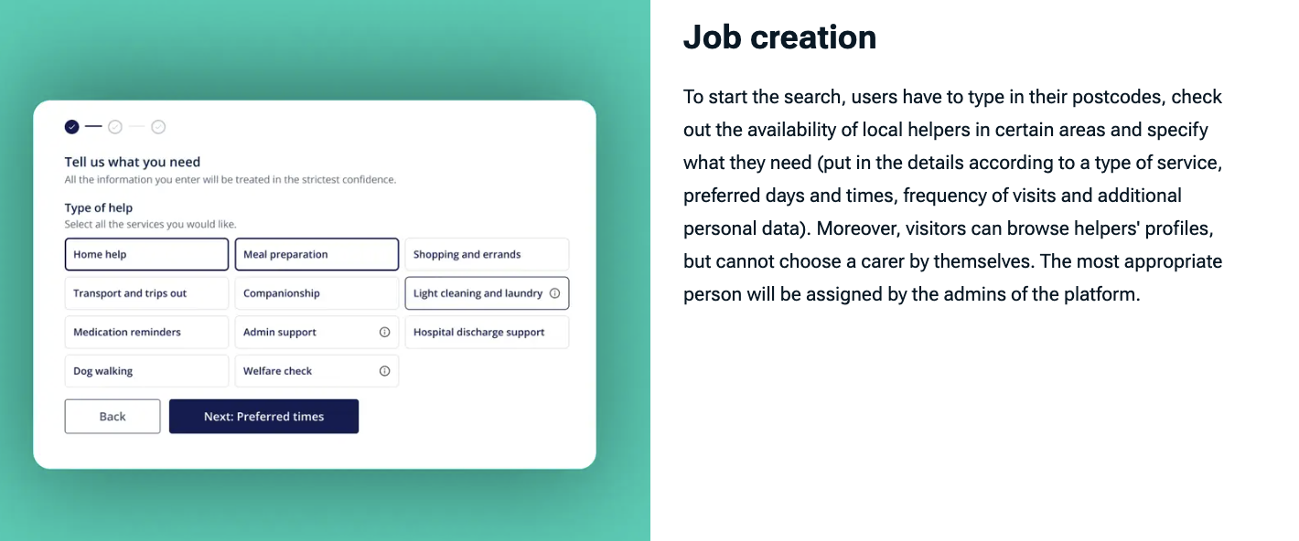
Task: Select the Admin support option
Action: pyautogui.click(x=306, y=333)
